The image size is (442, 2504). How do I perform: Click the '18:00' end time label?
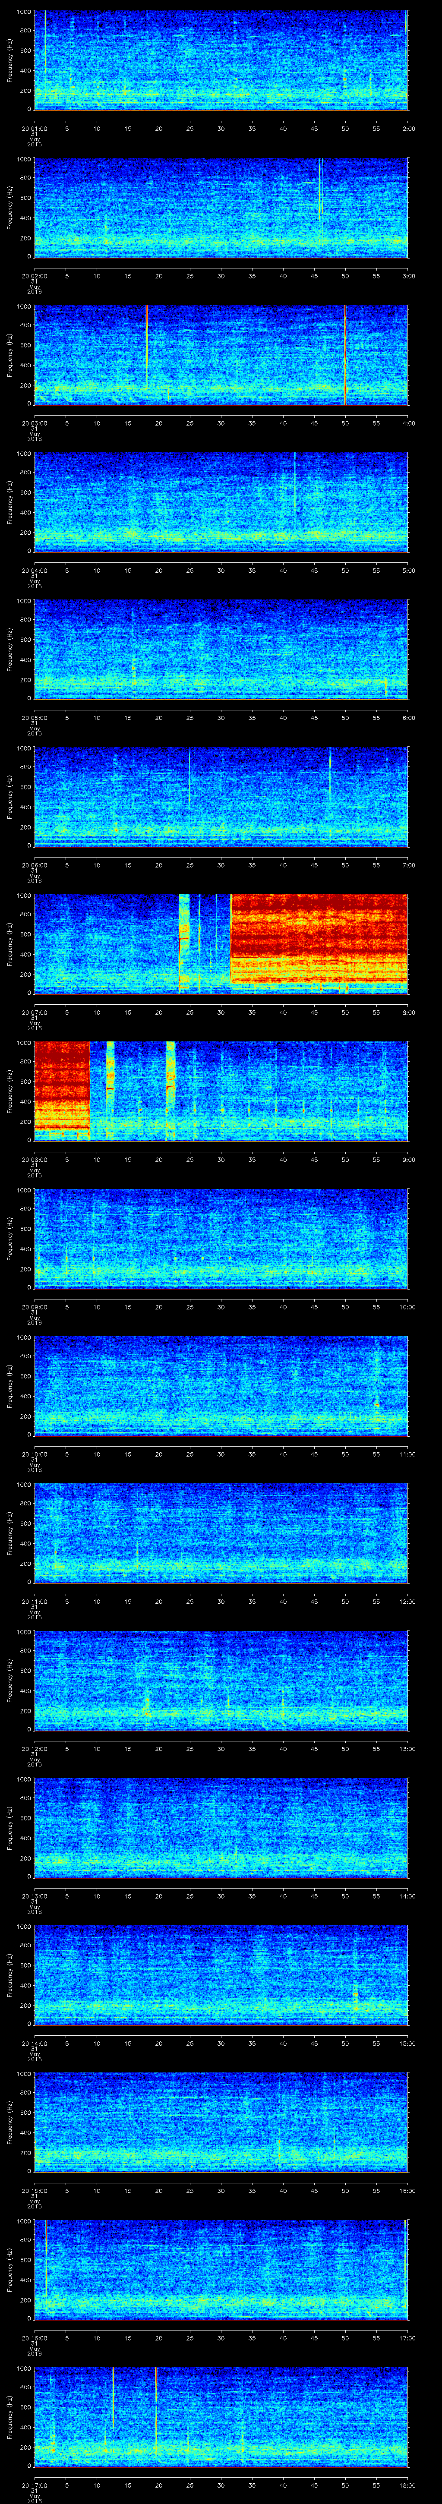click(x=407, y=2485)
